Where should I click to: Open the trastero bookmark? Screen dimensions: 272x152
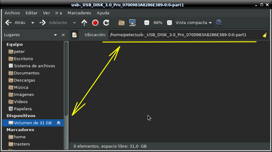coord(33,144)
